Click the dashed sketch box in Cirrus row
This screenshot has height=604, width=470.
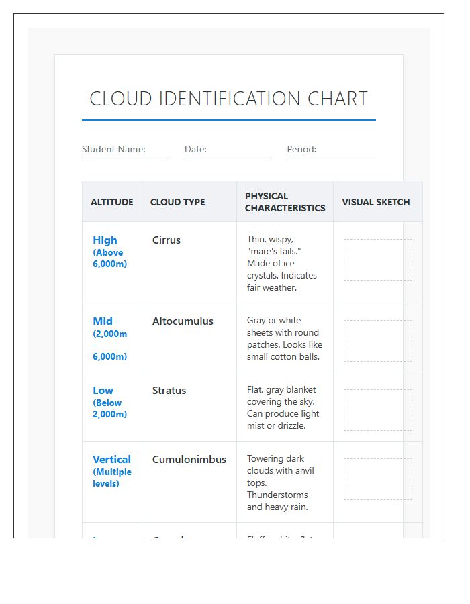pyautogui.click(x=378, y=260)
